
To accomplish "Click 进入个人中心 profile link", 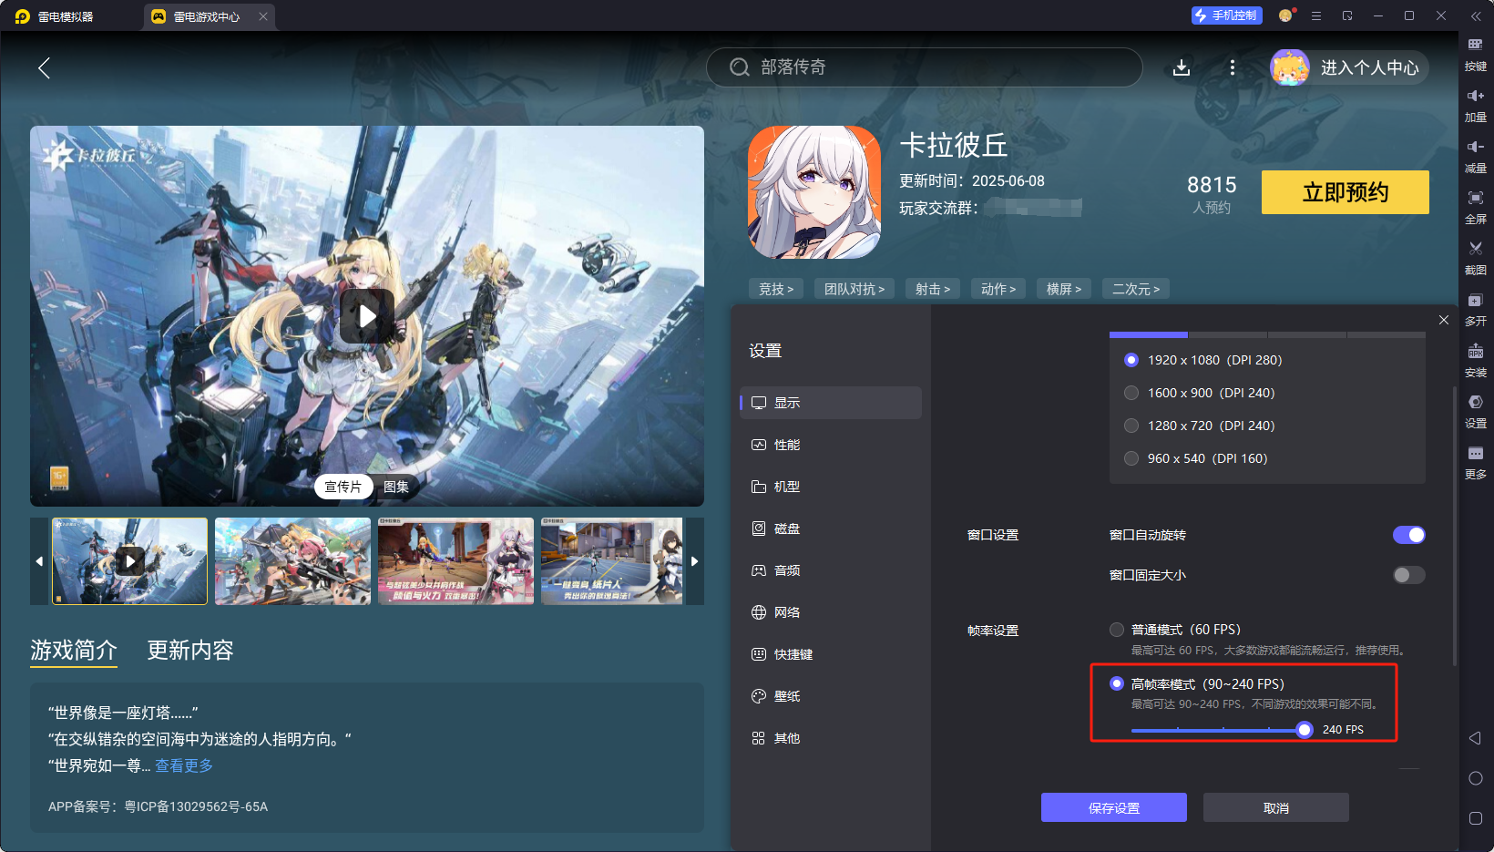I will coord(1370,67).
